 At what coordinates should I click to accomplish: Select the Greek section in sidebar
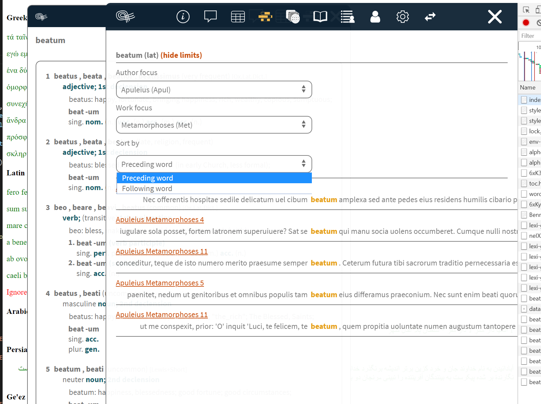16,18
